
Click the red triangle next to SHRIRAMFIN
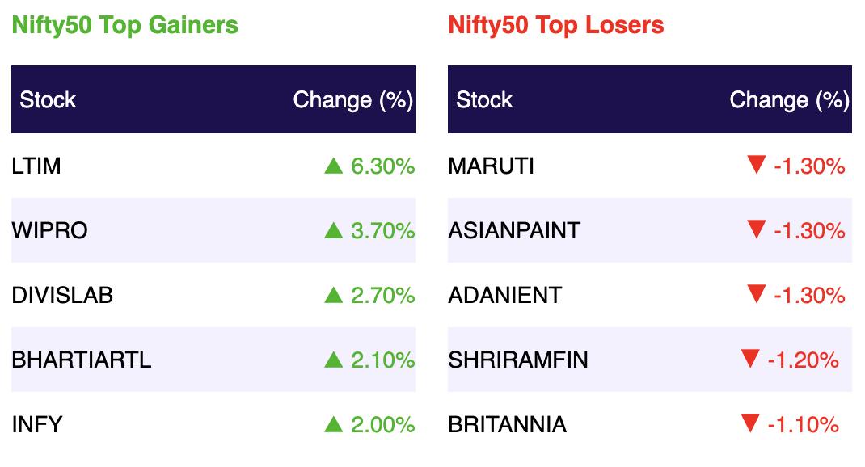tap(750, 359)
